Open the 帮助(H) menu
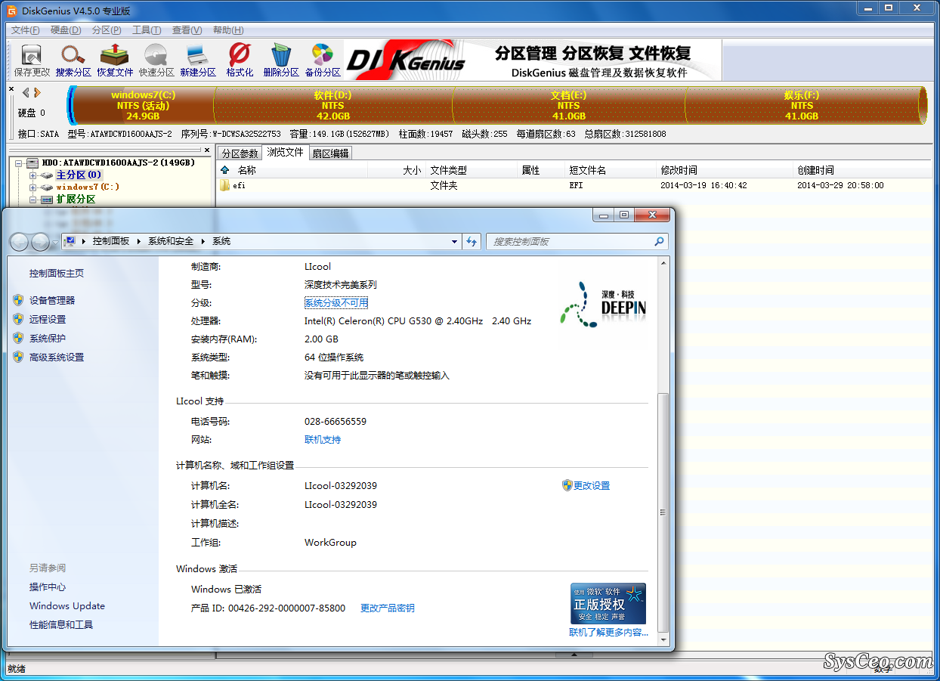The image size is (940, 681). point(228,30)
